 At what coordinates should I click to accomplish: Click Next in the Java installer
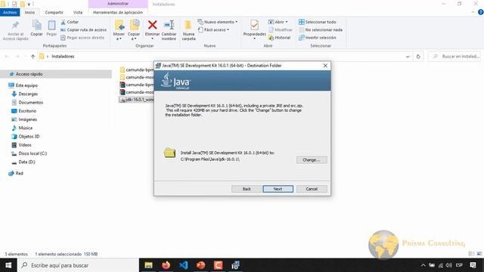pos(278,189)
